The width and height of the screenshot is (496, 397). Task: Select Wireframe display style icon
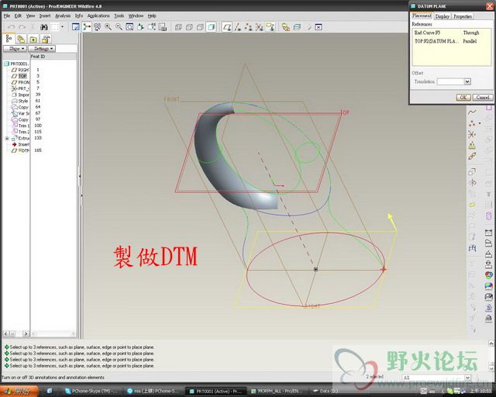[x=178, y=27]
